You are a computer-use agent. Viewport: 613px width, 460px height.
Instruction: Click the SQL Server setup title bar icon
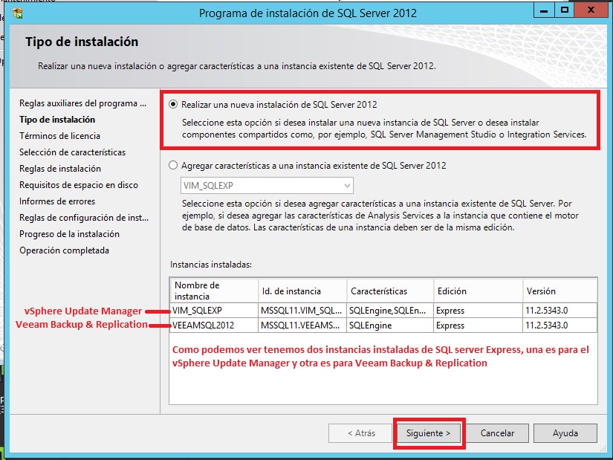coord(18,13)
